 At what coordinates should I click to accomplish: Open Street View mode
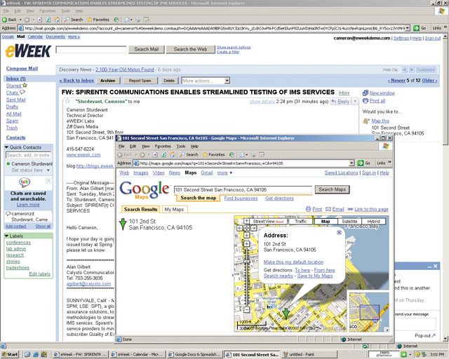click(268, 222)
